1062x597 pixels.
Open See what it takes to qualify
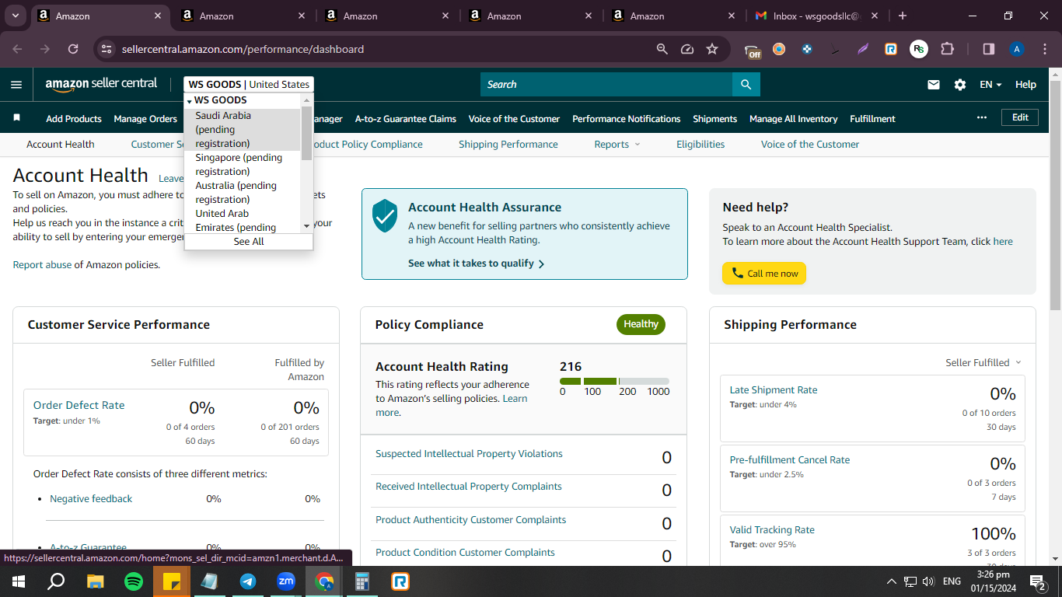click(476, 264)
